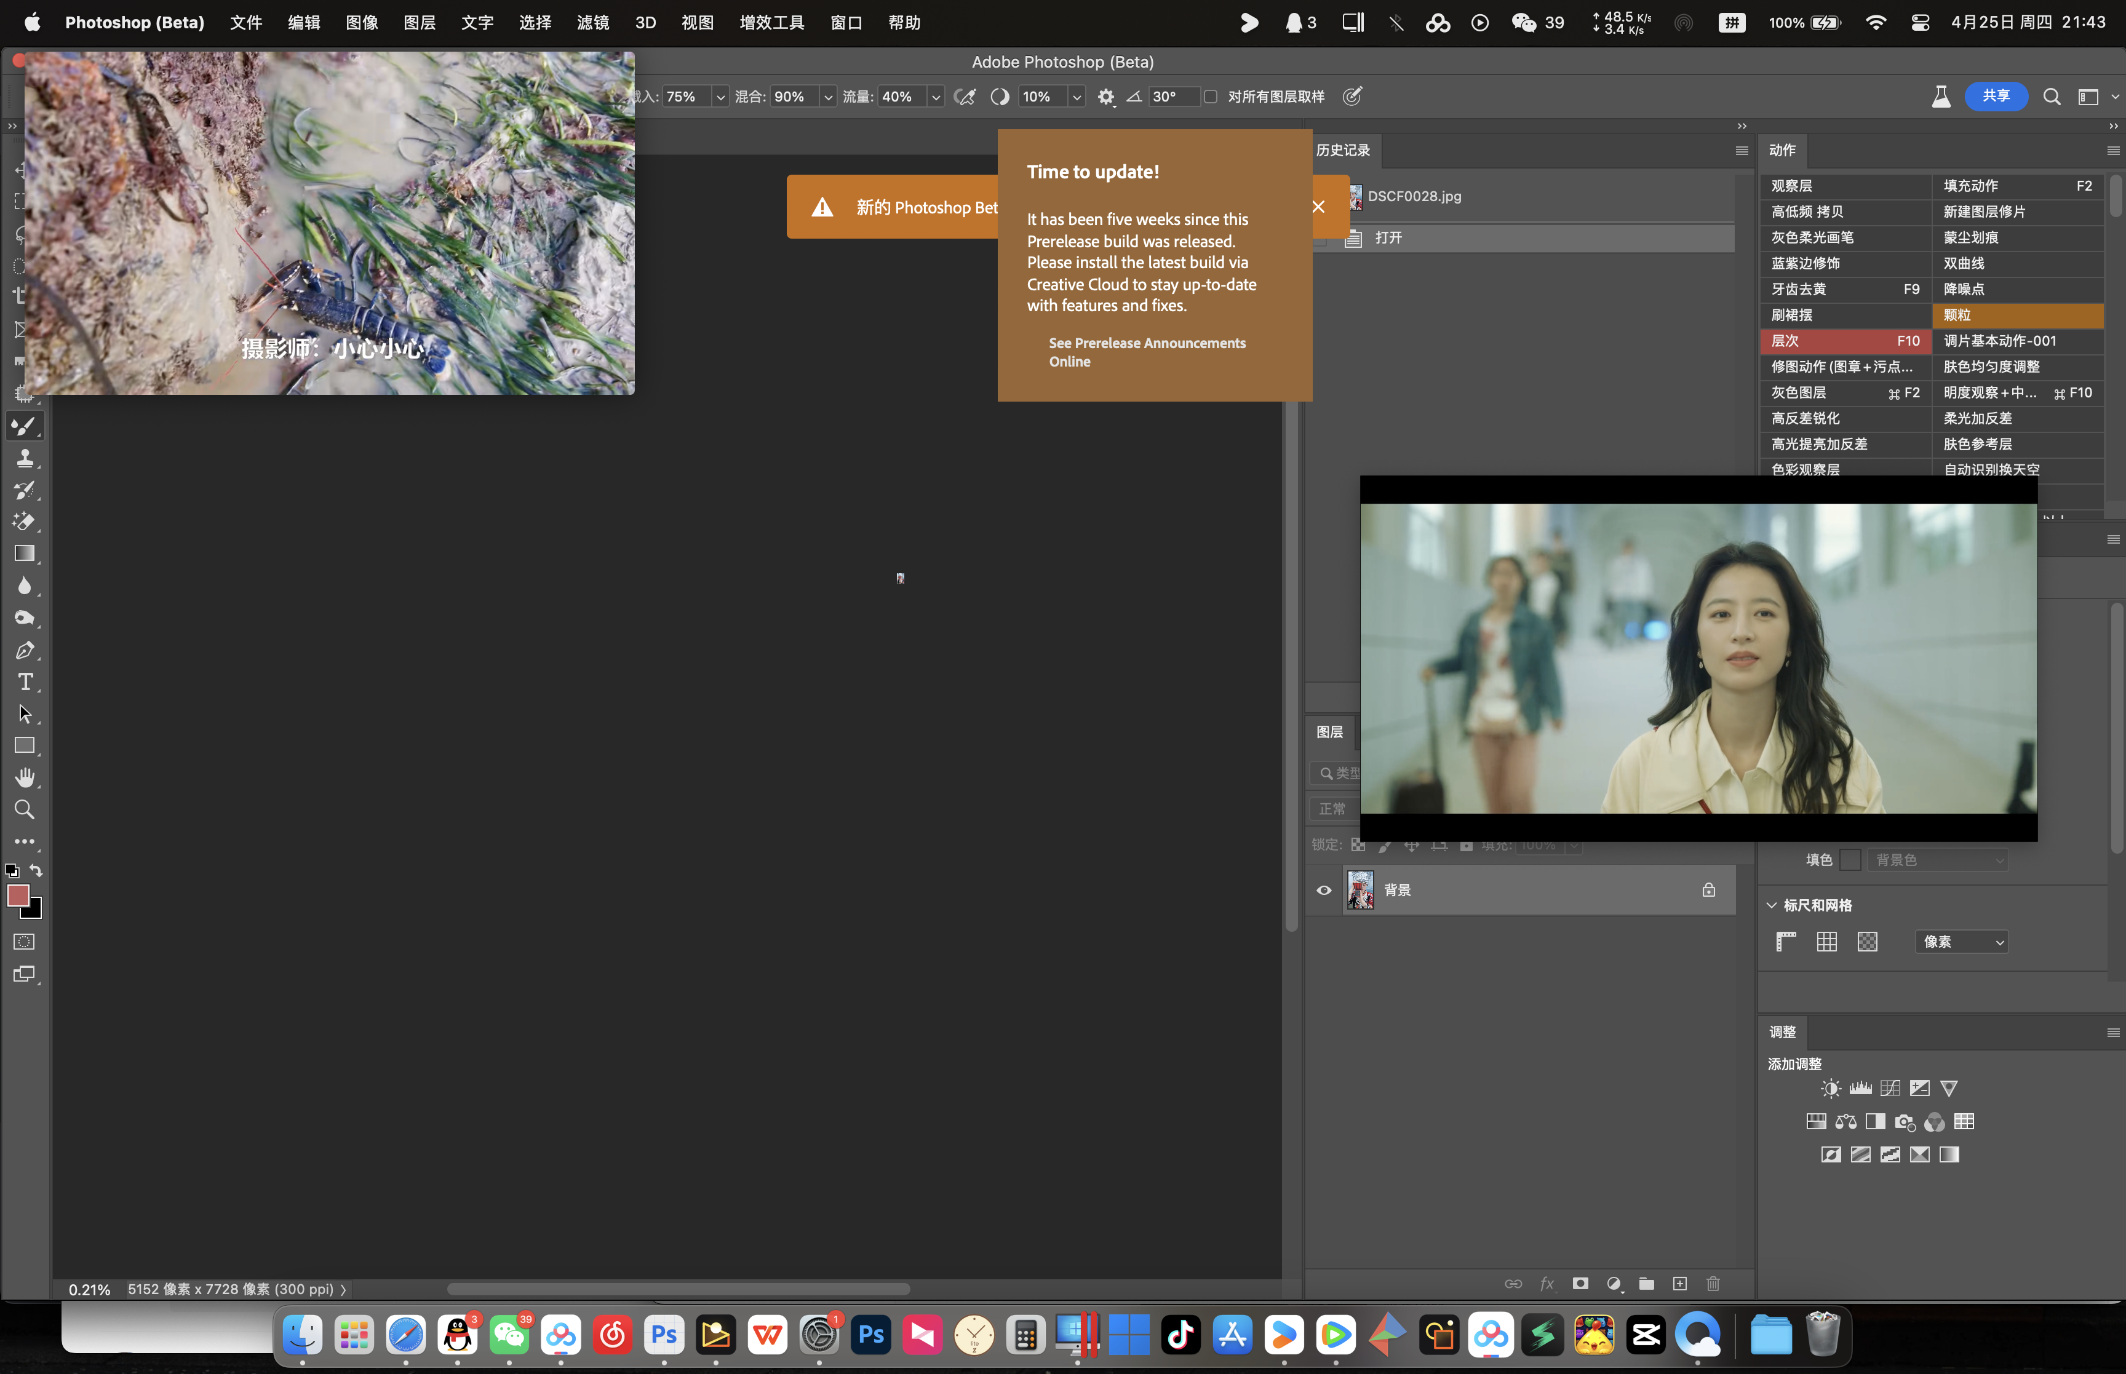Open the 滤镜 menu
Viewport: 2126px width, 1374px height.
point(592,22)
